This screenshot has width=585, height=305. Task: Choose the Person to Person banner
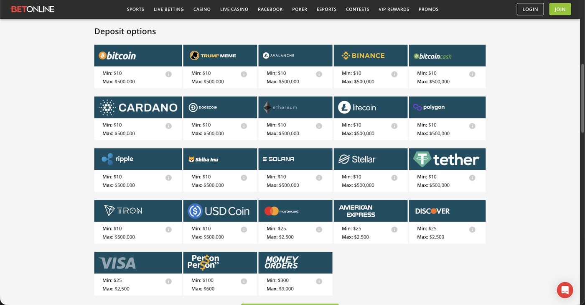220,263
